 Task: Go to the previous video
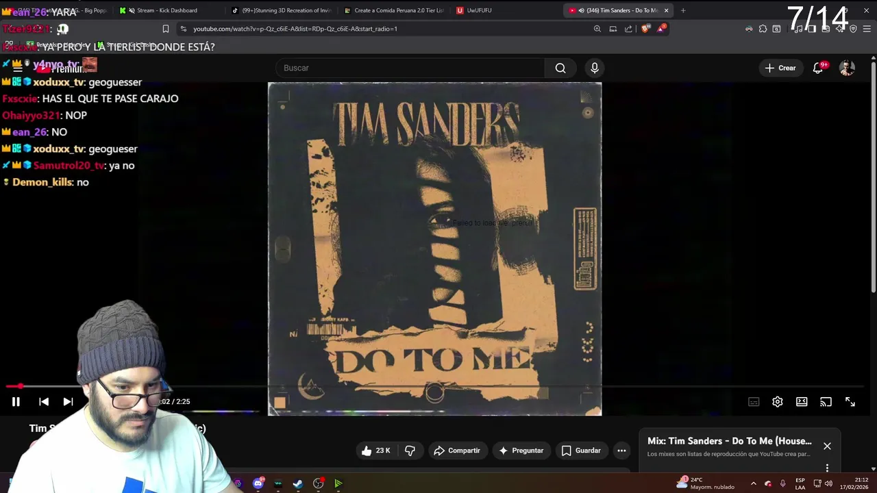43,402
